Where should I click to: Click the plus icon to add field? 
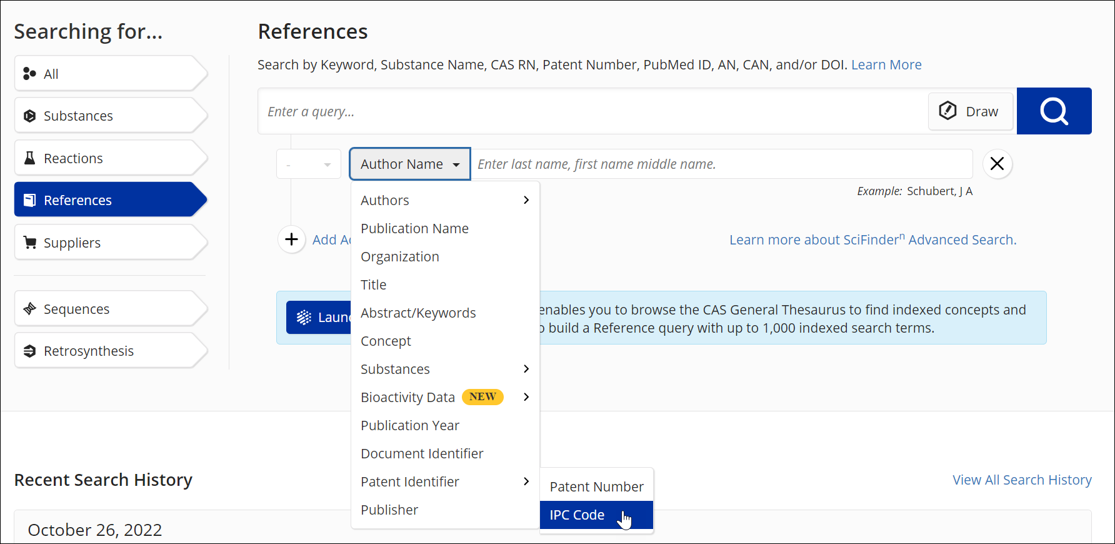click(292, 239)
